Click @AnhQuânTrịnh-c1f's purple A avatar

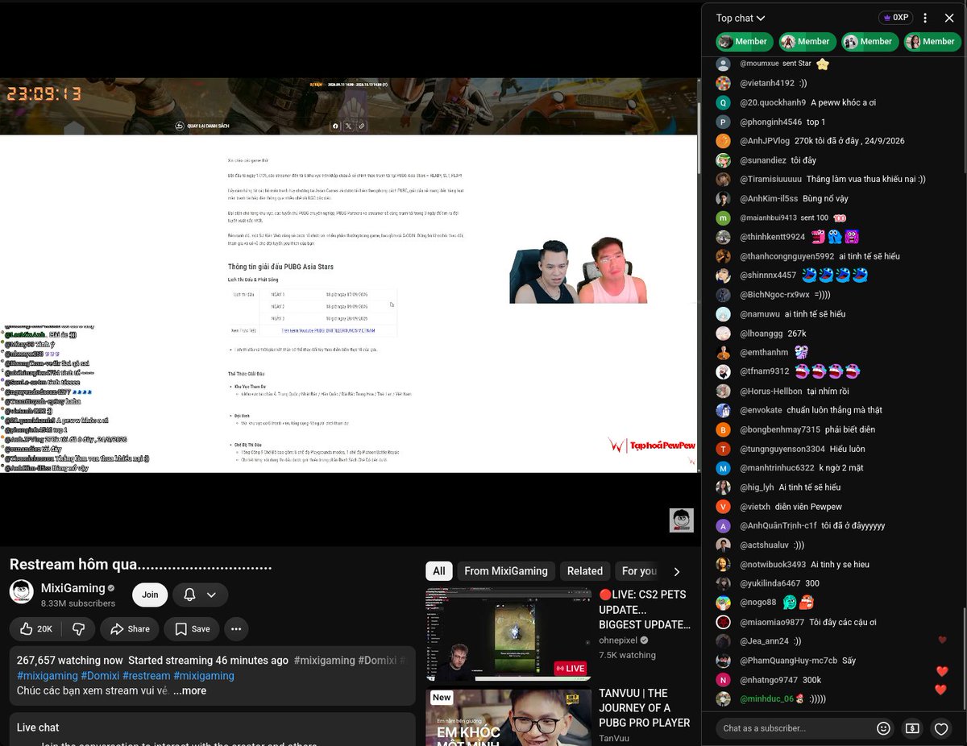tap(724, 525)
